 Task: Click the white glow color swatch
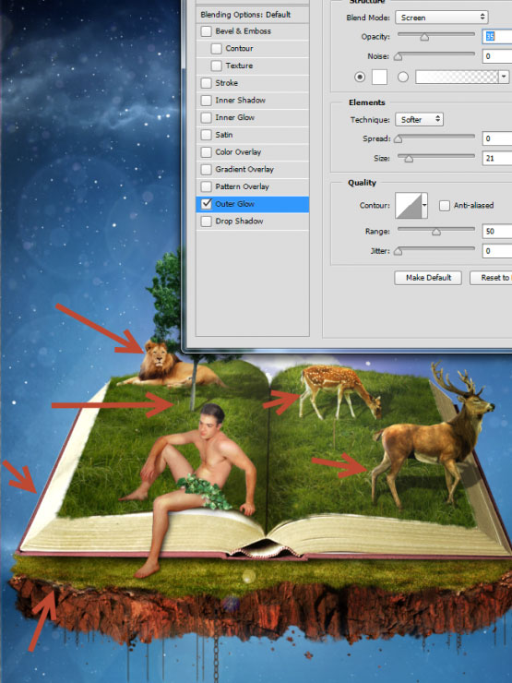379,78
